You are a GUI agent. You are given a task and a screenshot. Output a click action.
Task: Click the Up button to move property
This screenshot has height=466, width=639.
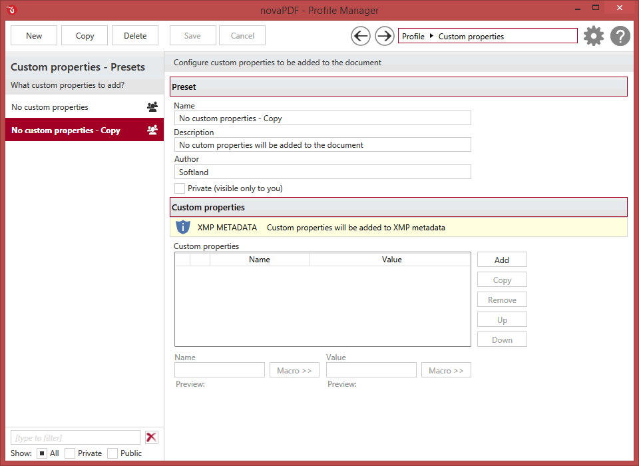coord(502,320)
